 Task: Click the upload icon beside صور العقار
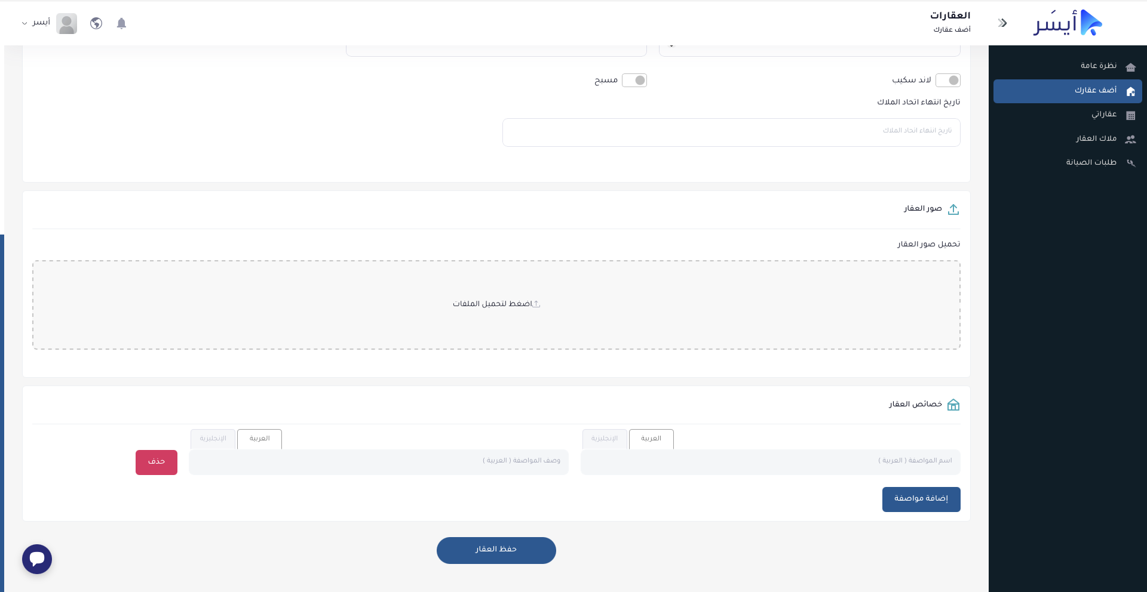coord(953,209)
